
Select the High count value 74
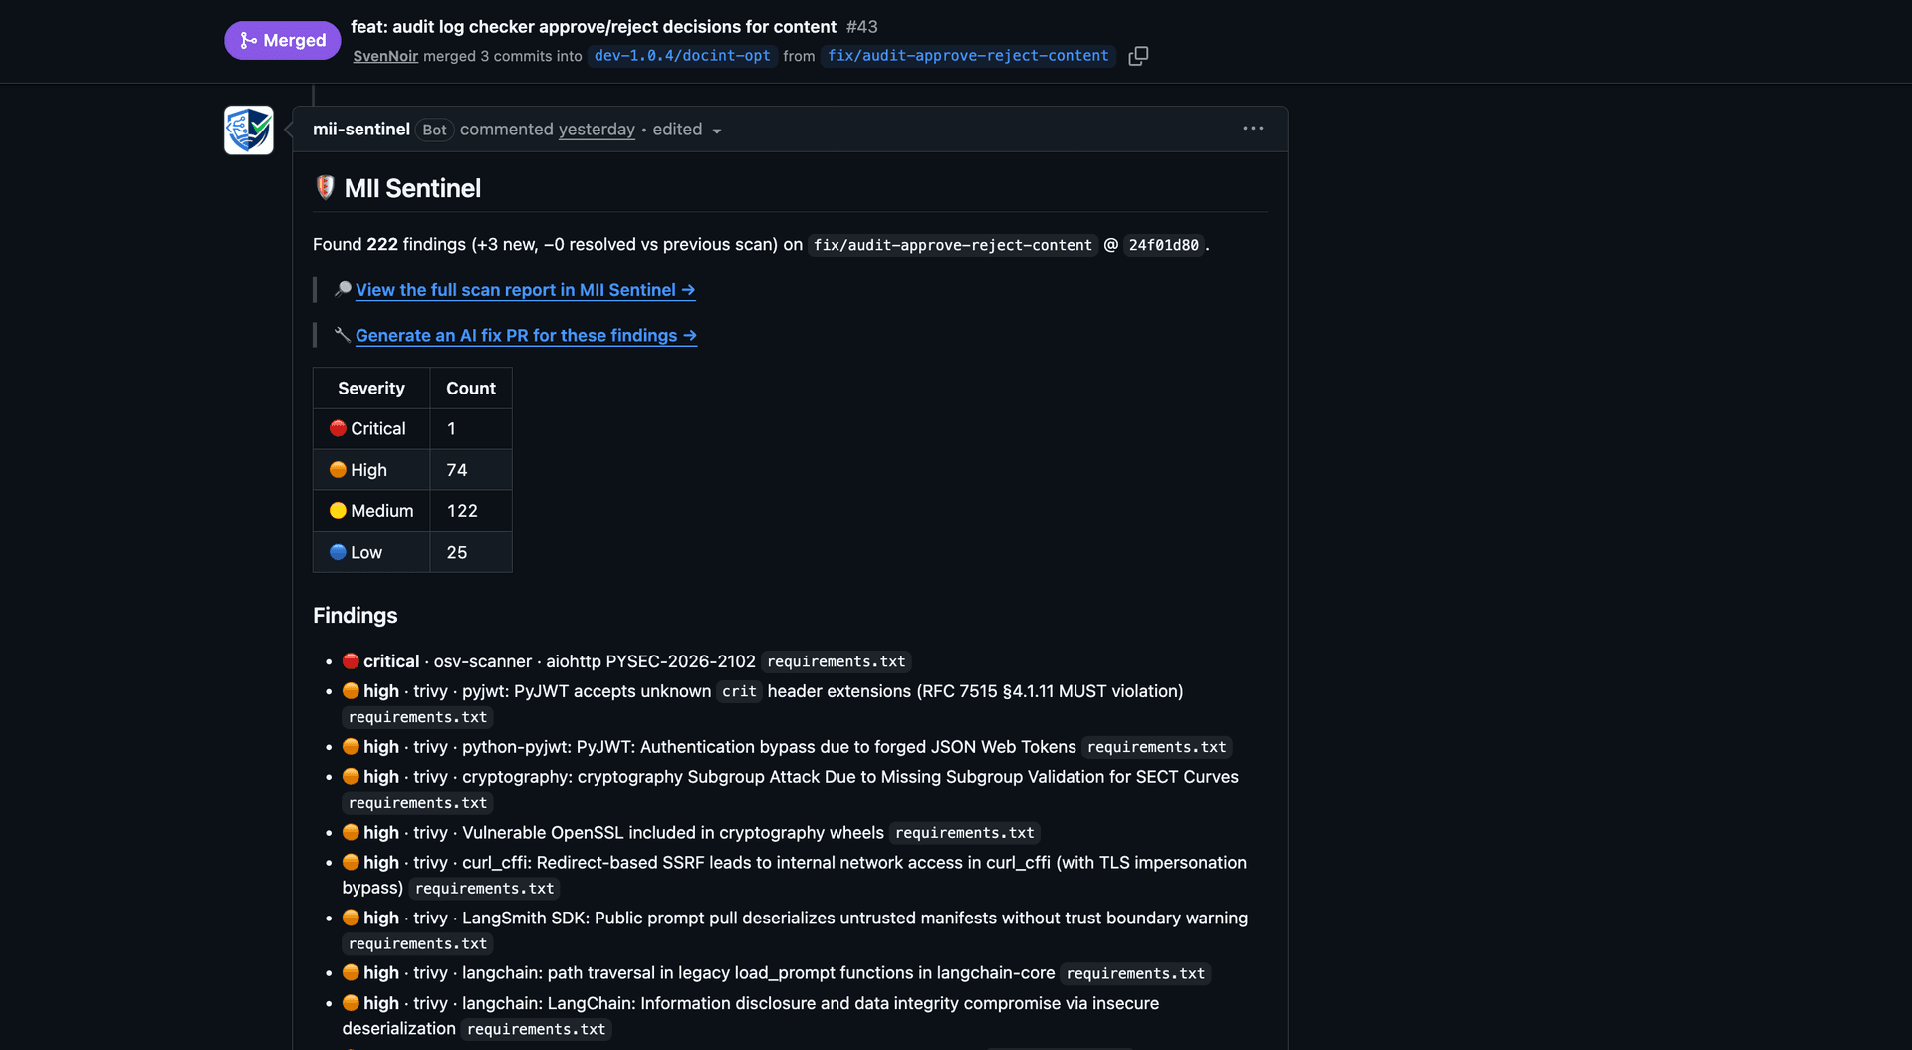[x=457, y=470]
